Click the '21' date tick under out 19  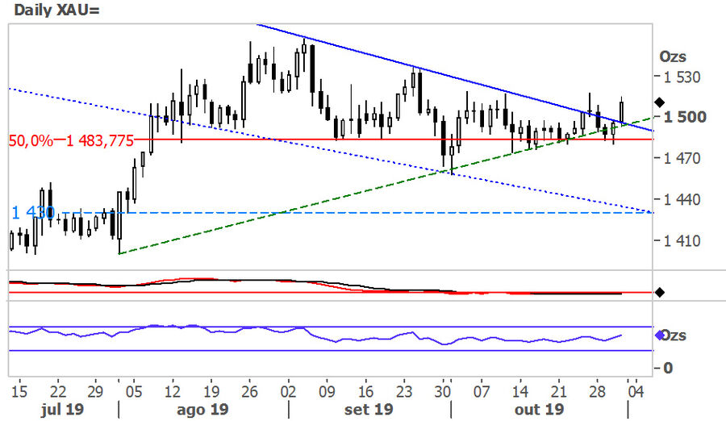558,392
